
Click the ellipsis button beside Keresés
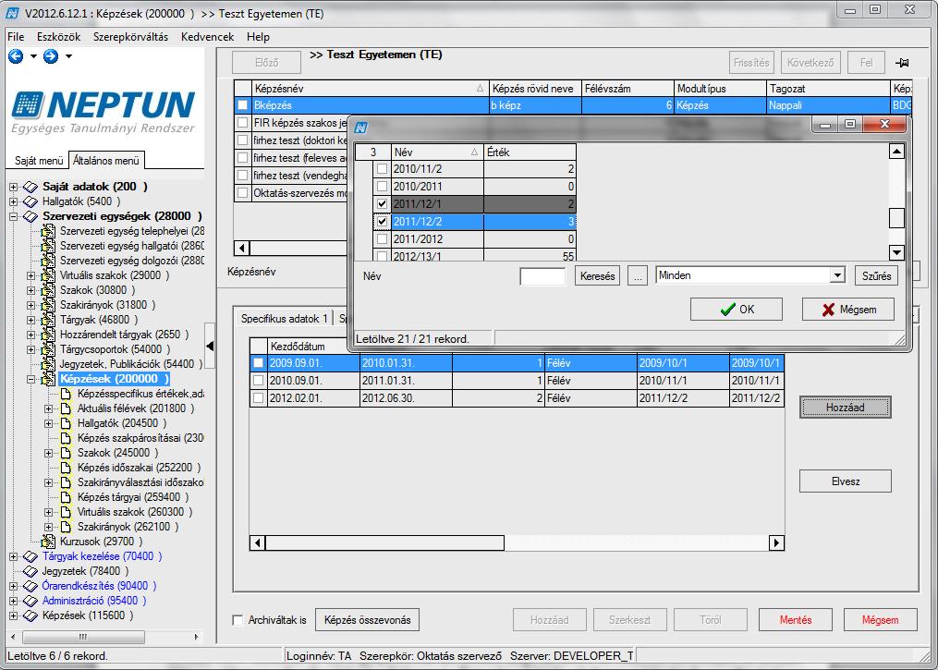638,276
